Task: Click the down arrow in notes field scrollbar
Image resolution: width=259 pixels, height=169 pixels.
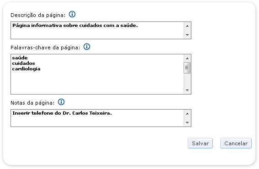Action: tap(187, 122)
